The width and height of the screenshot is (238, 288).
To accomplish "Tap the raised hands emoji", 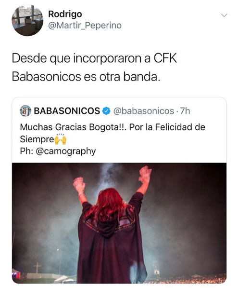I will [61, 139].
